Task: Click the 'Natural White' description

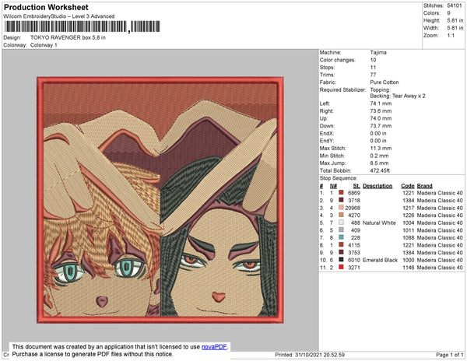Action: (379, 223)
